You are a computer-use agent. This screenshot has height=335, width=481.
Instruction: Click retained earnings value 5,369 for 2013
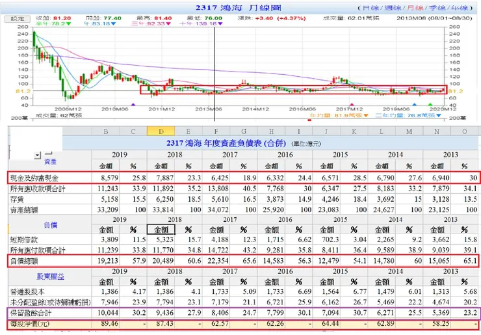point(441,313)
